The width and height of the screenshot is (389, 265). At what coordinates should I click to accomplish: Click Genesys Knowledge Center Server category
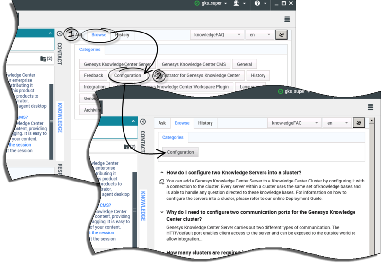pos(117,64)
